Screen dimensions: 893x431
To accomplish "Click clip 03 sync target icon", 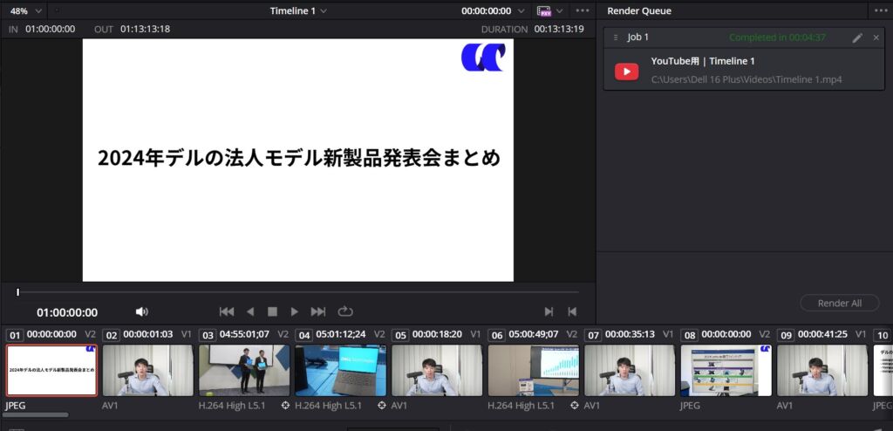I will coord(286,406).
